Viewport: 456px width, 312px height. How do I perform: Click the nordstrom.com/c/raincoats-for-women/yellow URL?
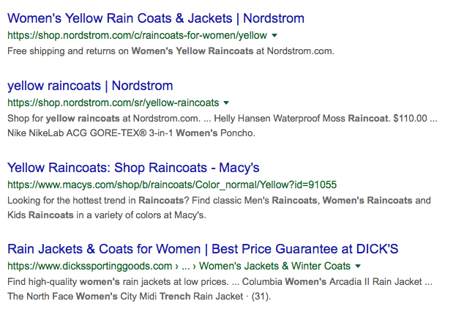(x=137, y=35)
